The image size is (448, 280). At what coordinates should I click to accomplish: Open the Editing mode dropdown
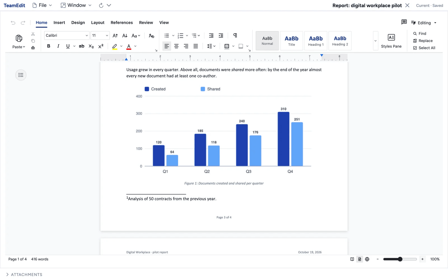coord(424,23)
